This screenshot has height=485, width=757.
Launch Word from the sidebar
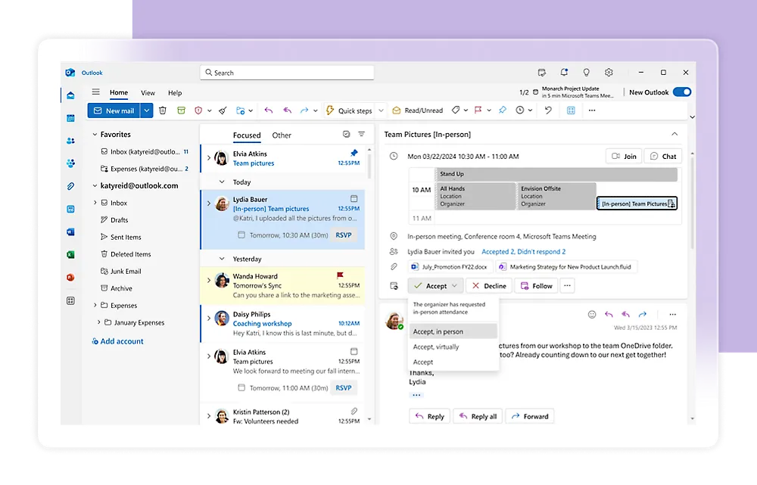tap(70, 232)
